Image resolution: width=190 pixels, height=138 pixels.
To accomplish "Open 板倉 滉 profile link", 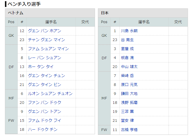I will point(127,58).
